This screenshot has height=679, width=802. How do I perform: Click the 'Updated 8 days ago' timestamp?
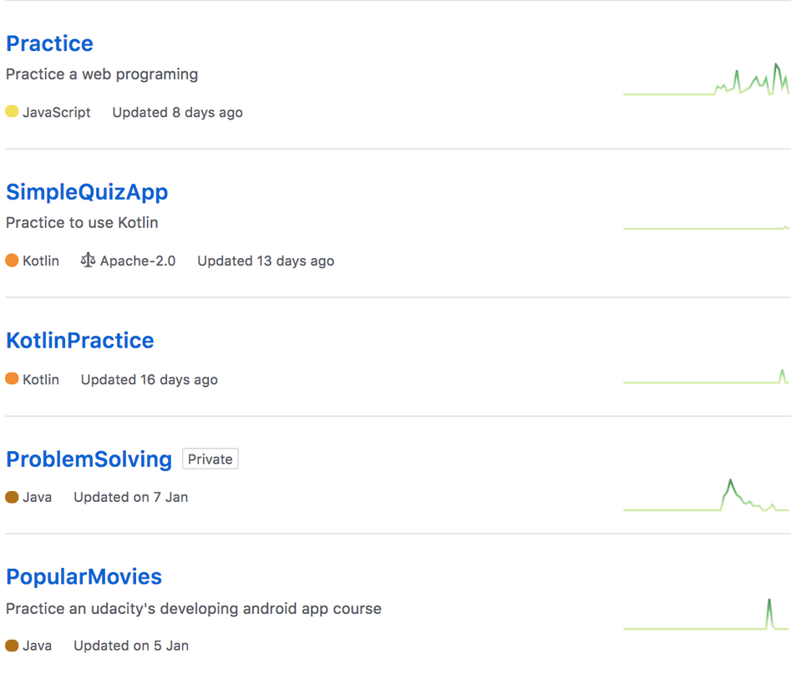coord(177,113)
